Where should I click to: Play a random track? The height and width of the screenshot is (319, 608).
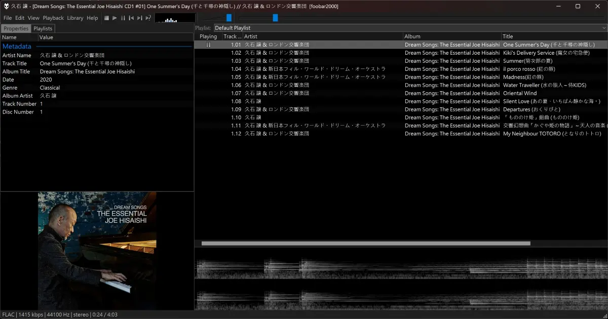pyautogui.click(x=148, y=18)
